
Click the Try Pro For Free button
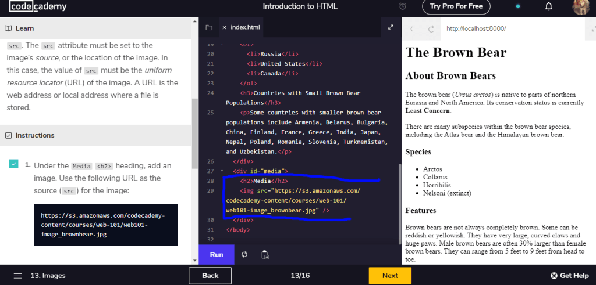tap(456, 7)
